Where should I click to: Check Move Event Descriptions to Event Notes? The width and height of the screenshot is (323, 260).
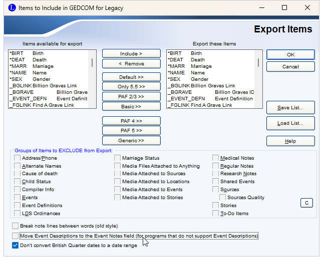pos(15,236)
